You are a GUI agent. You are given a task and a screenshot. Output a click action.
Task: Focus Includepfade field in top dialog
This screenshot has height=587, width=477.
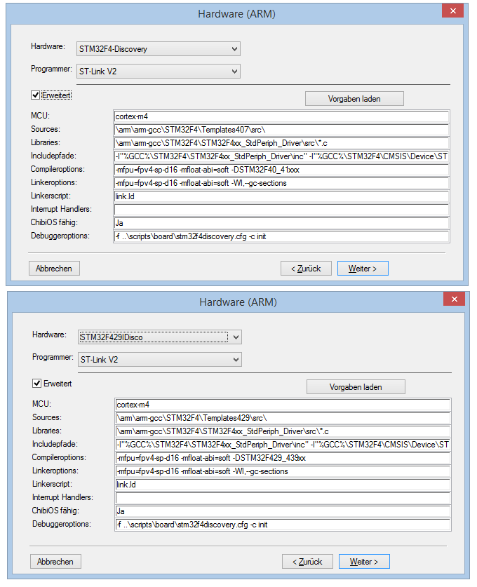pos(281,156)
